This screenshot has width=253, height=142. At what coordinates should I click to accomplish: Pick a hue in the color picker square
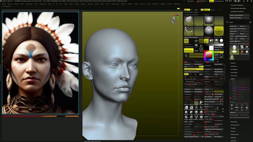tap(209, 56)
